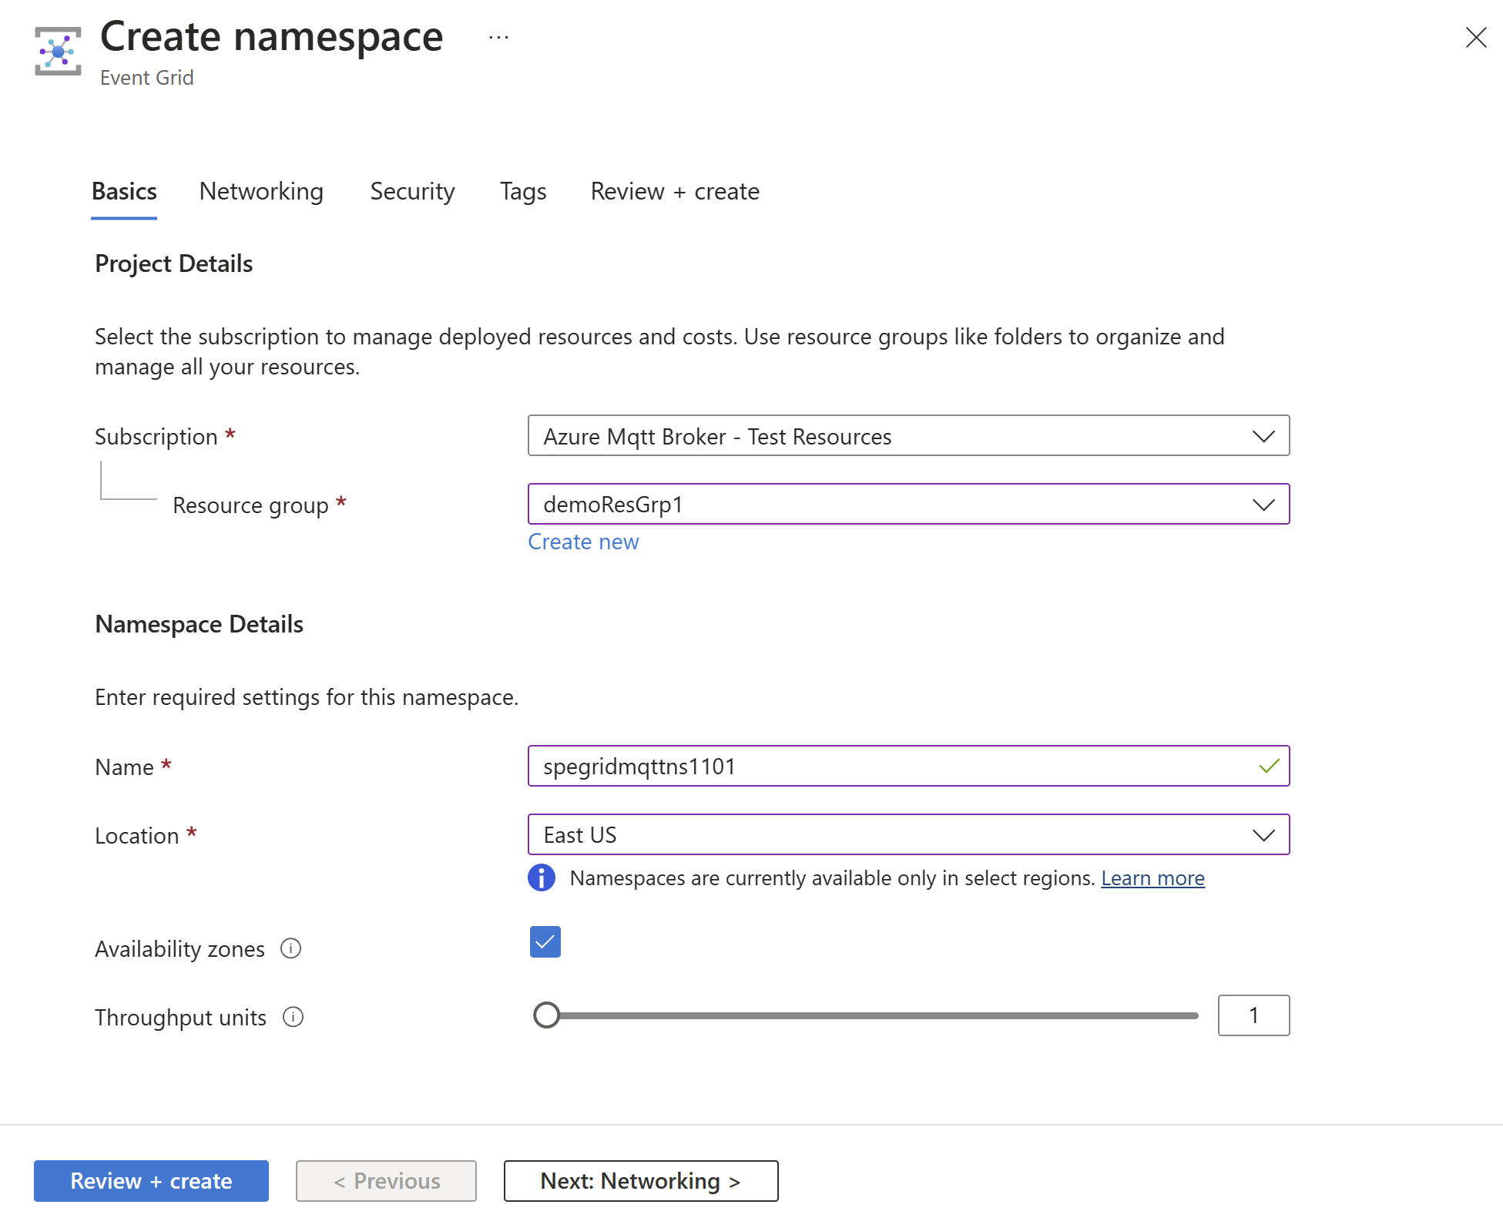Toggle the Availability zones checkbox
This screenshot has width=1503, height=1218.
pyautogui.click(x=543, y=942)
